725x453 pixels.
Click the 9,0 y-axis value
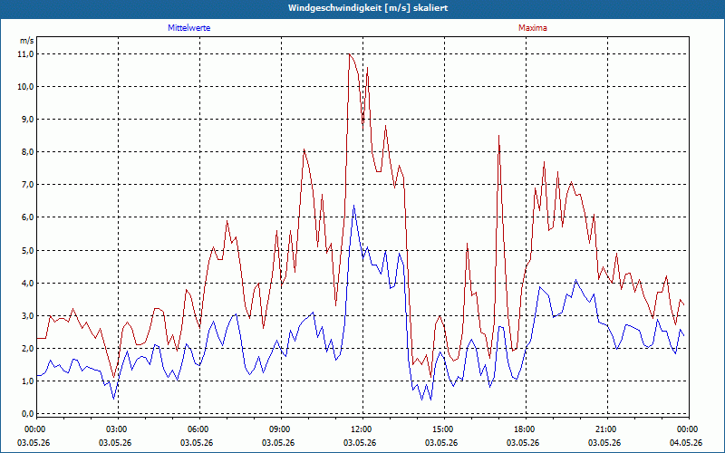pyautogui.click(x=28, y=120)
